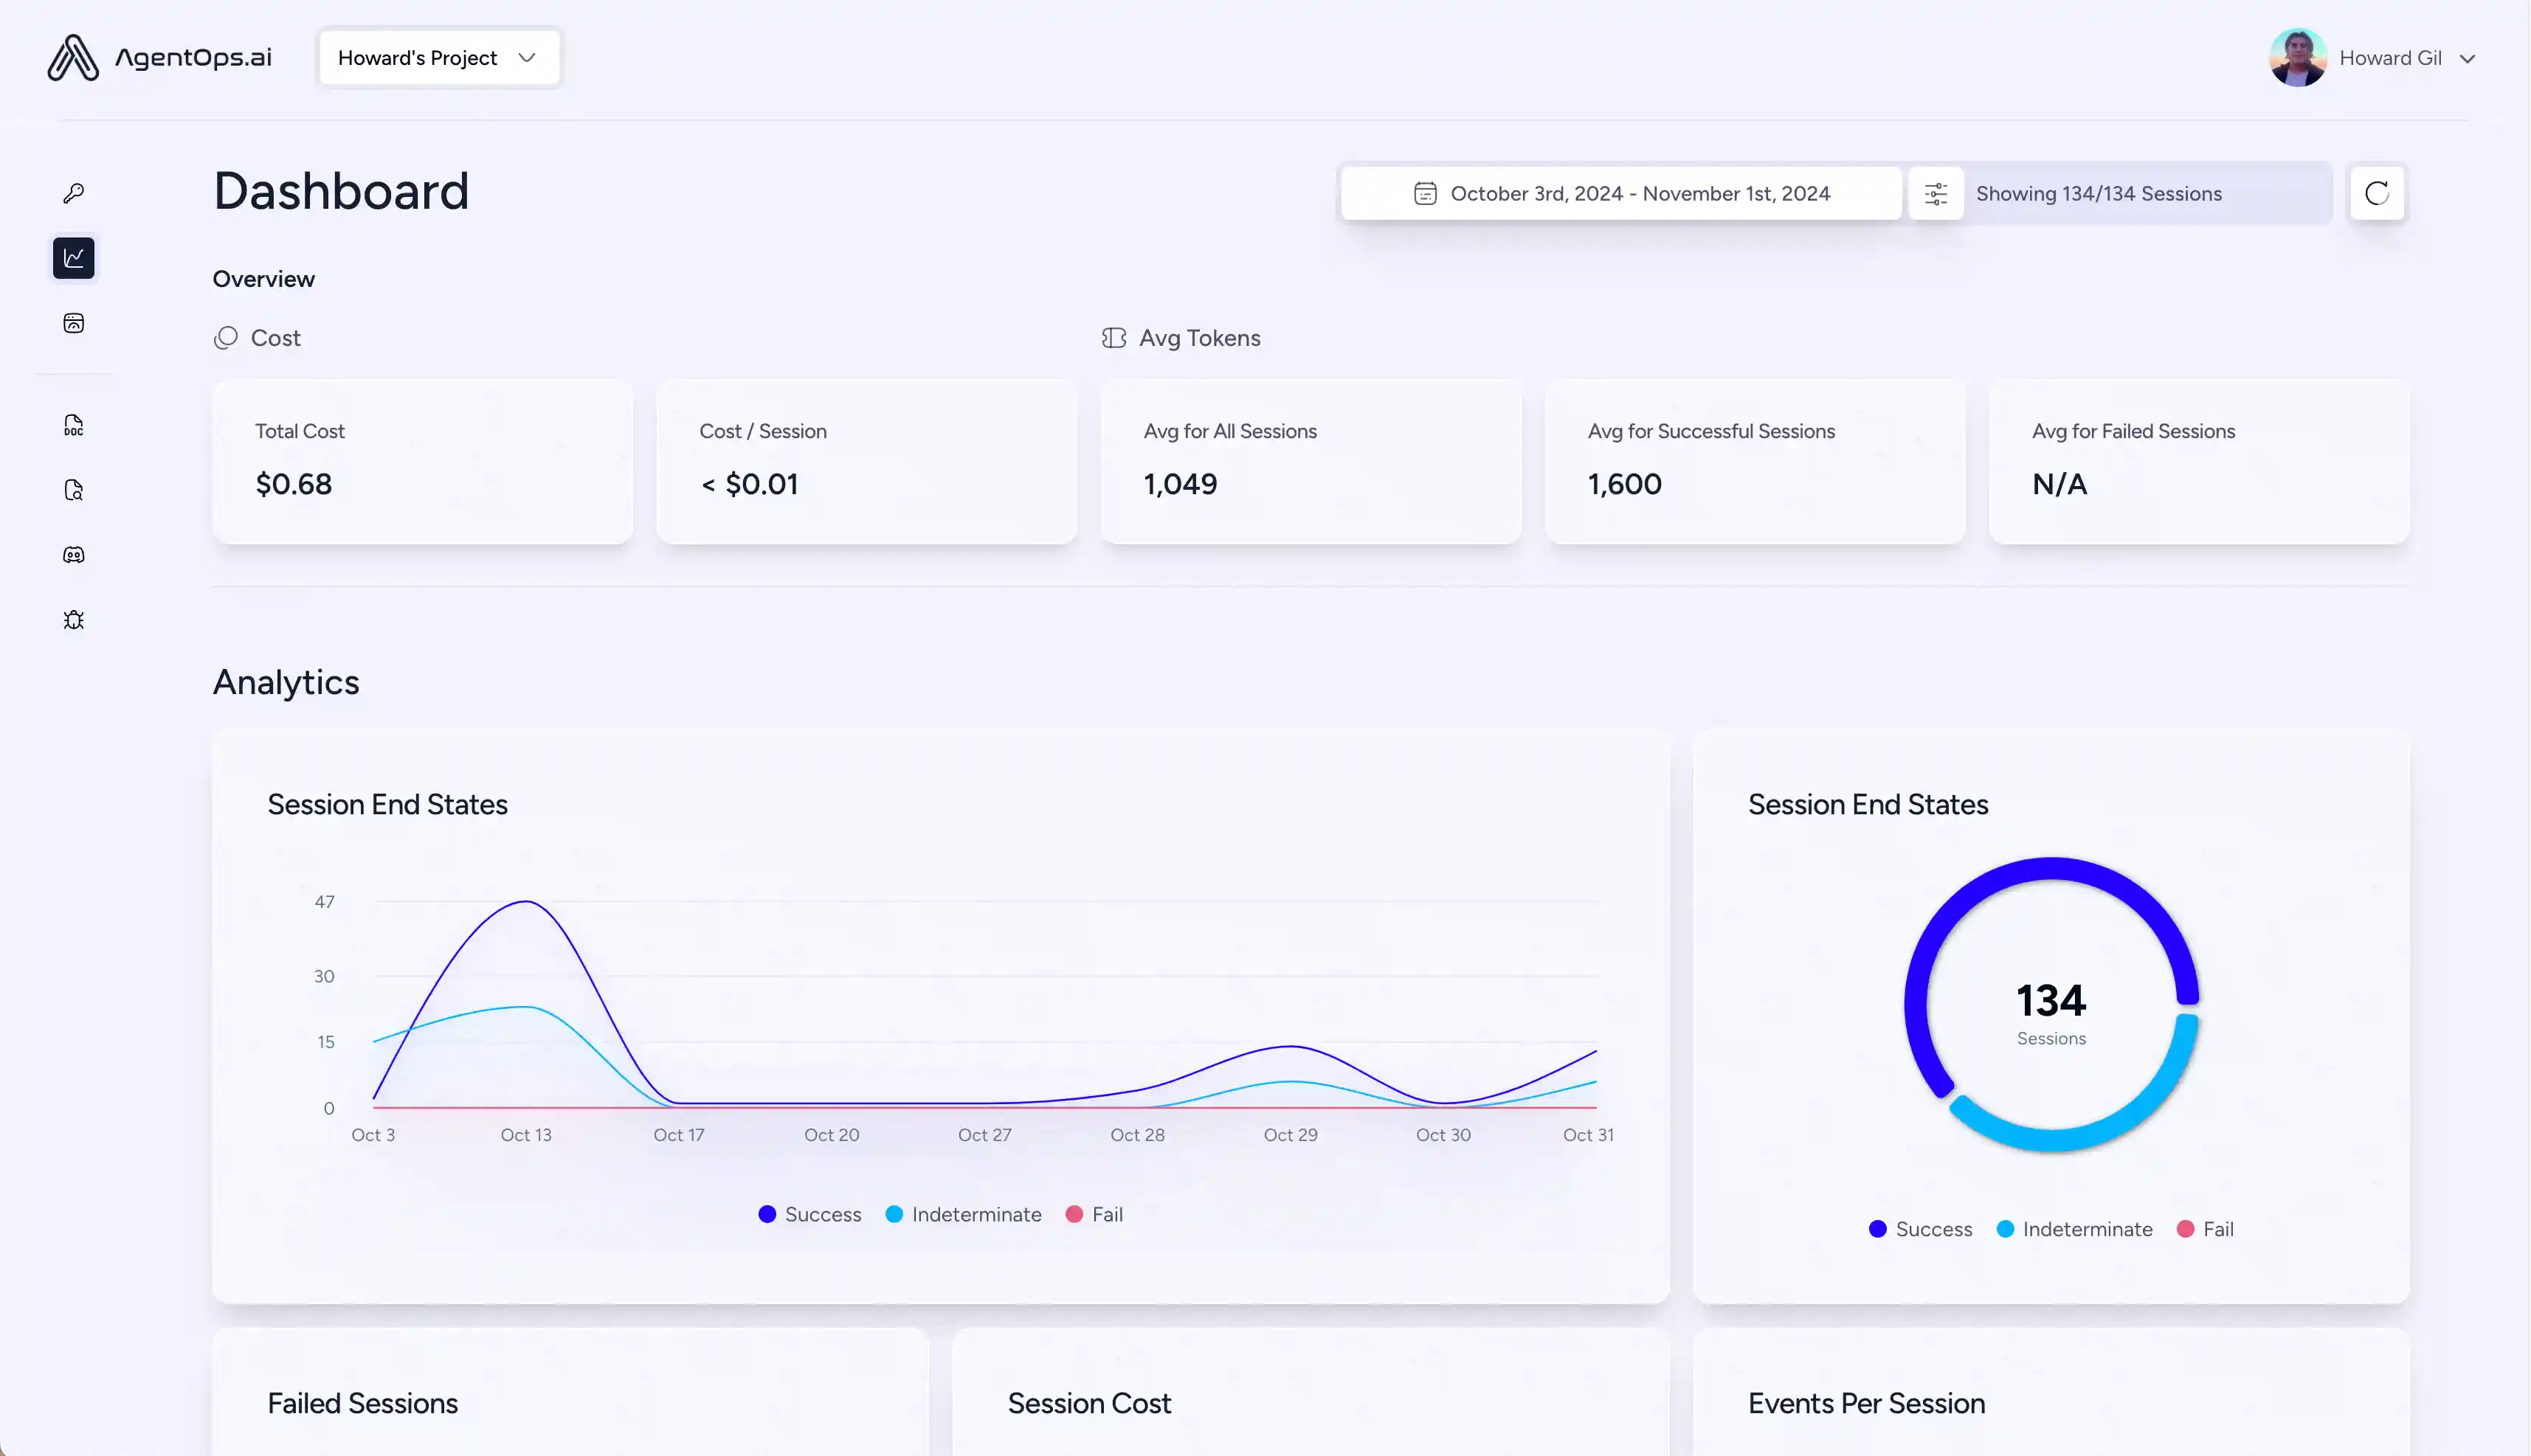Image resolution: width=2531 pixels, height=1456 pixels.
Task: Open the session filters sliders icon
Action: (x=1935, y=193)
